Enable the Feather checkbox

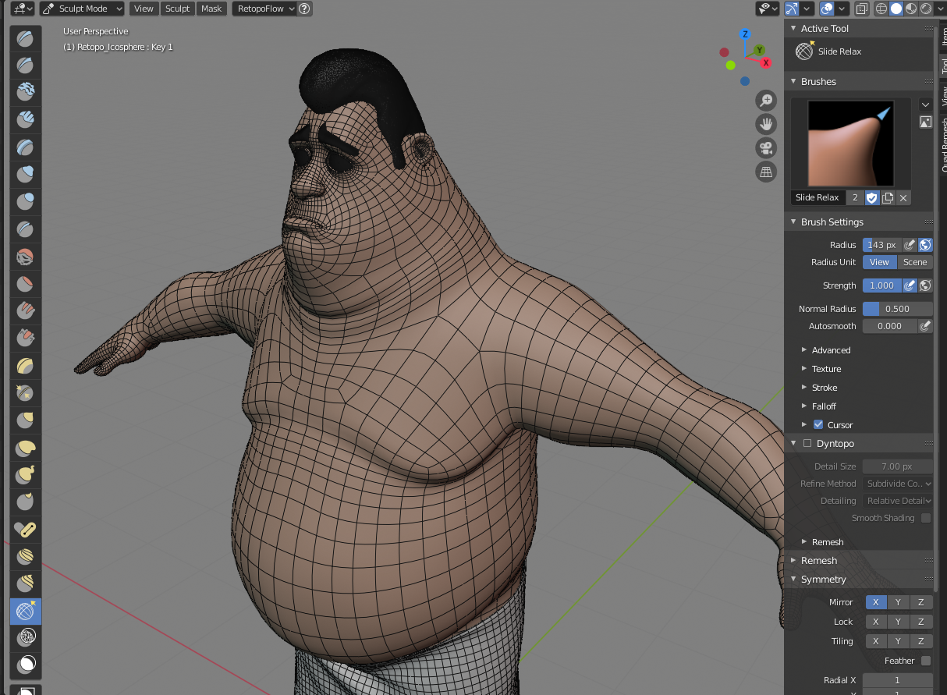[926, 661]
